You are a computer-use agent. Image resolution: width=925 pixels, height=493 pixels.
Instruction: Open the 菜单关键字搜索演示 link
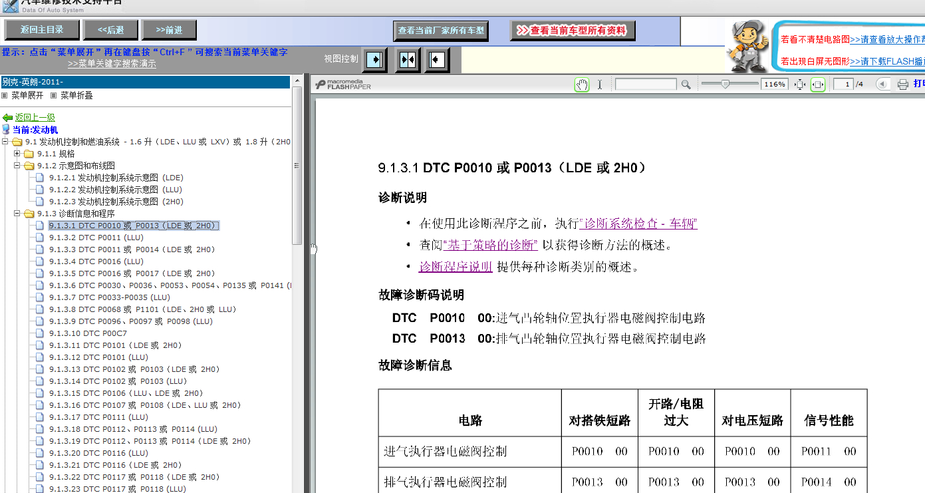[x=112, y=64]
